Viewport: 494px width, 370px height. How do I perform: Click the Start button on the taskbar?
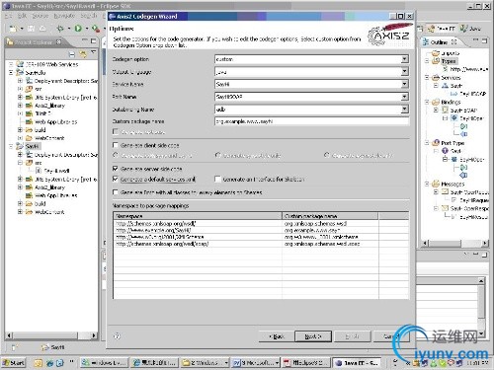[14, 363]
